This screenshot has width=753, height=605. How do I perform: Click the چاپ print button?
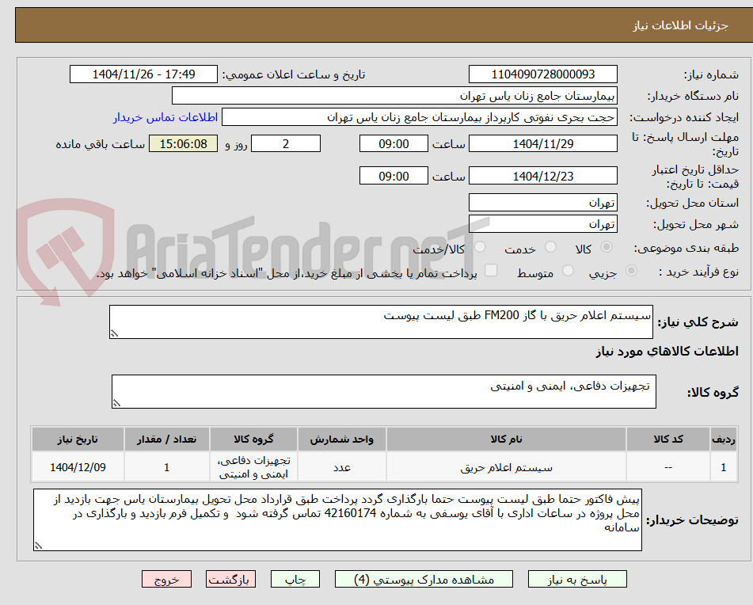tap(295, 579)
